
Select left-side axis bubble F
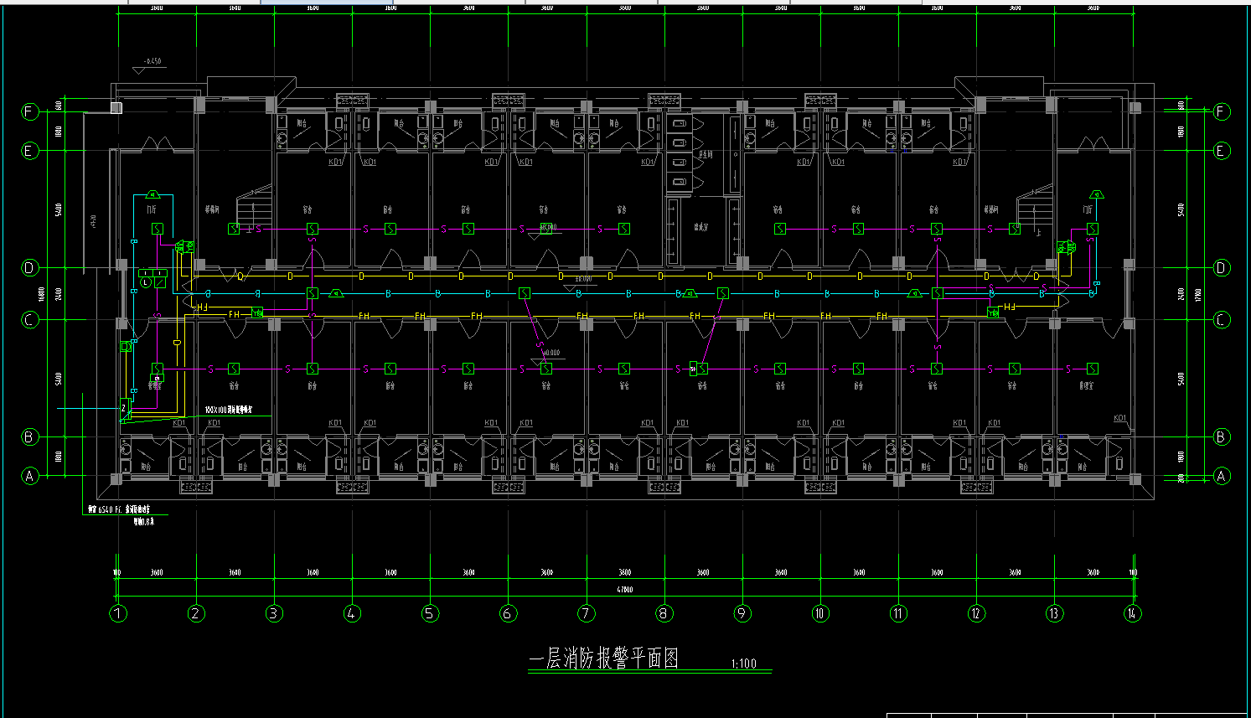[30, 111]
